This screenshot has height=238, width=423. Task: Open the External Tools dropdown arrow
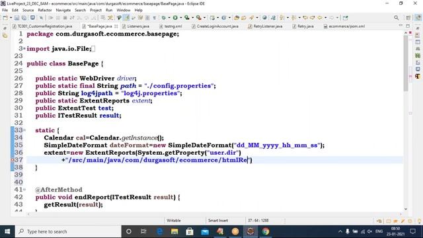tap(204, 18)
